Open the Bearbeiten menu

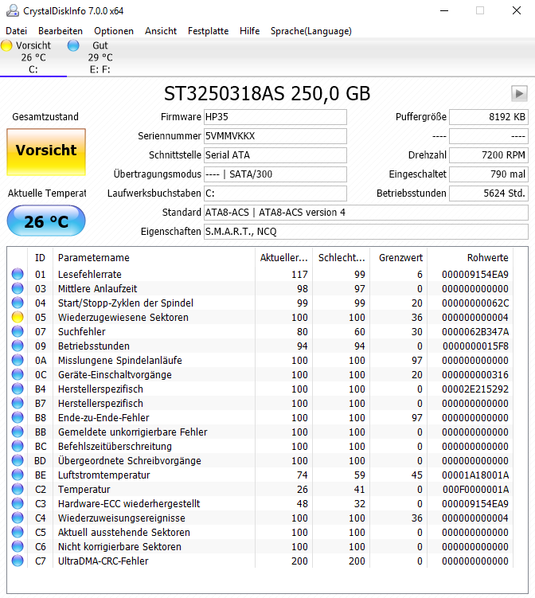(61, 31)
